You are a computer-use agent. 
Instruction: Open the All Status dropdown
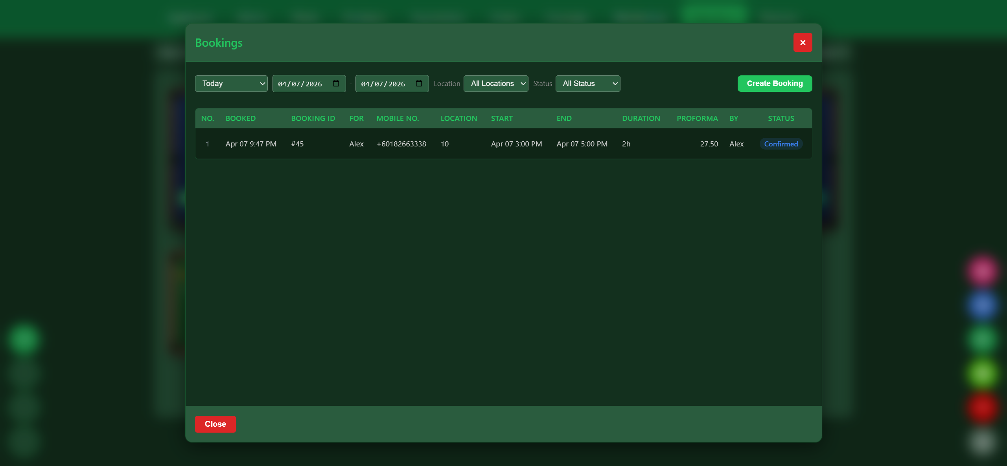click(x=587, y=83)
